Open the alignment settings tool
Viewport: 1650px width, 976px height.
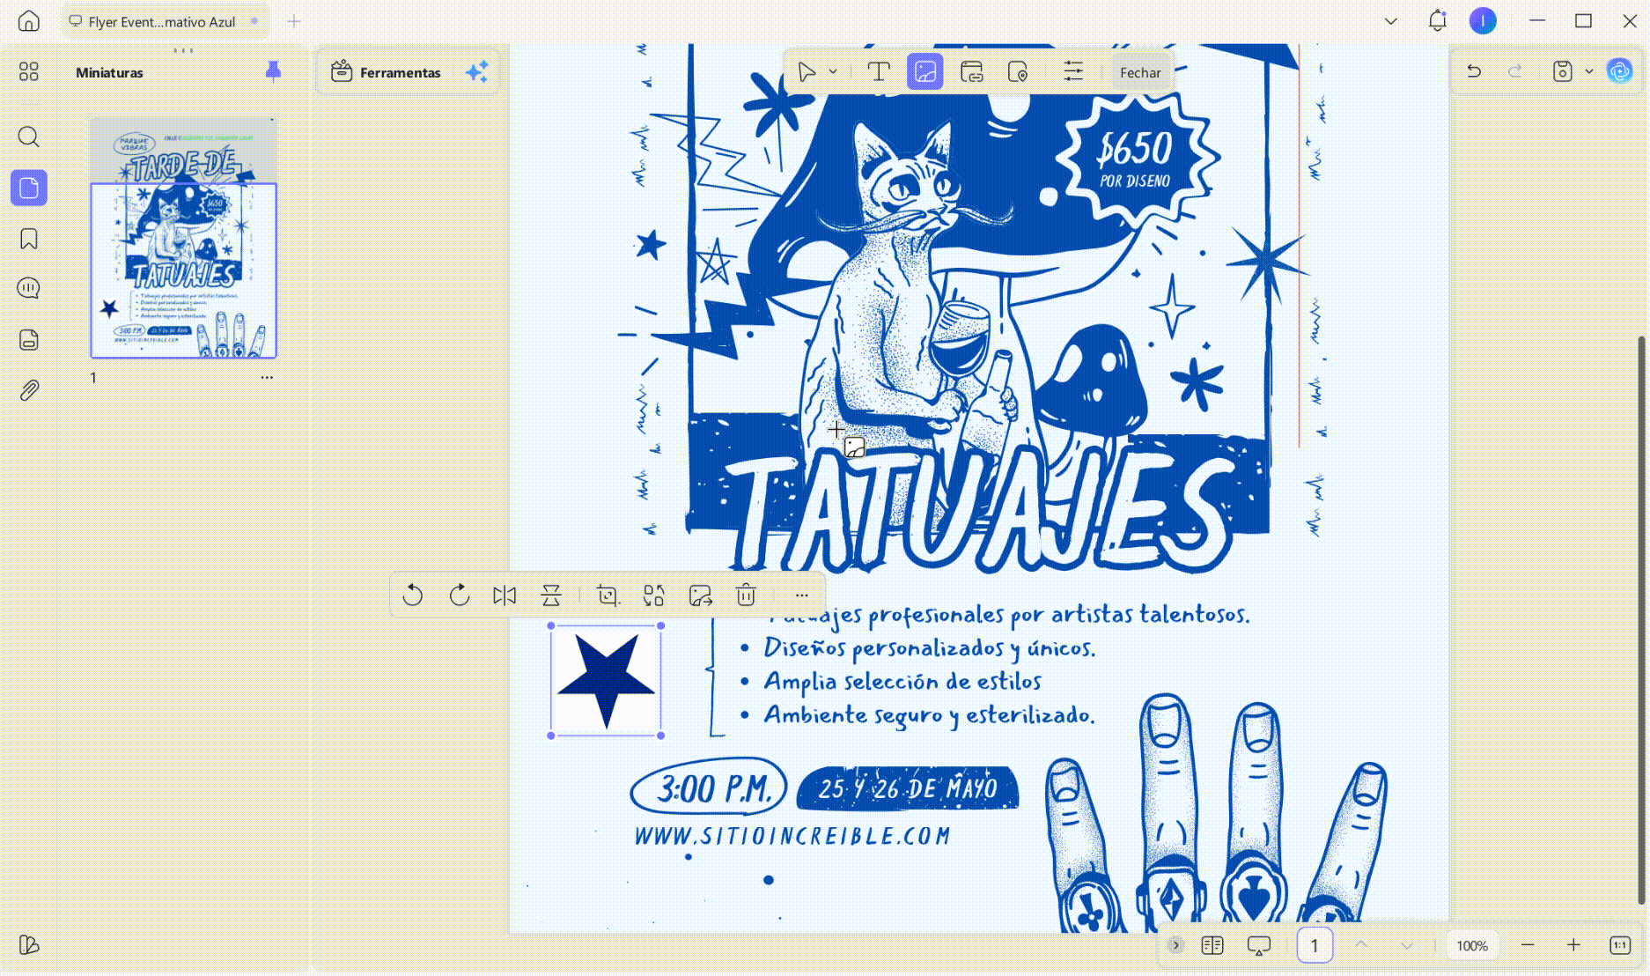(1073, 72)
